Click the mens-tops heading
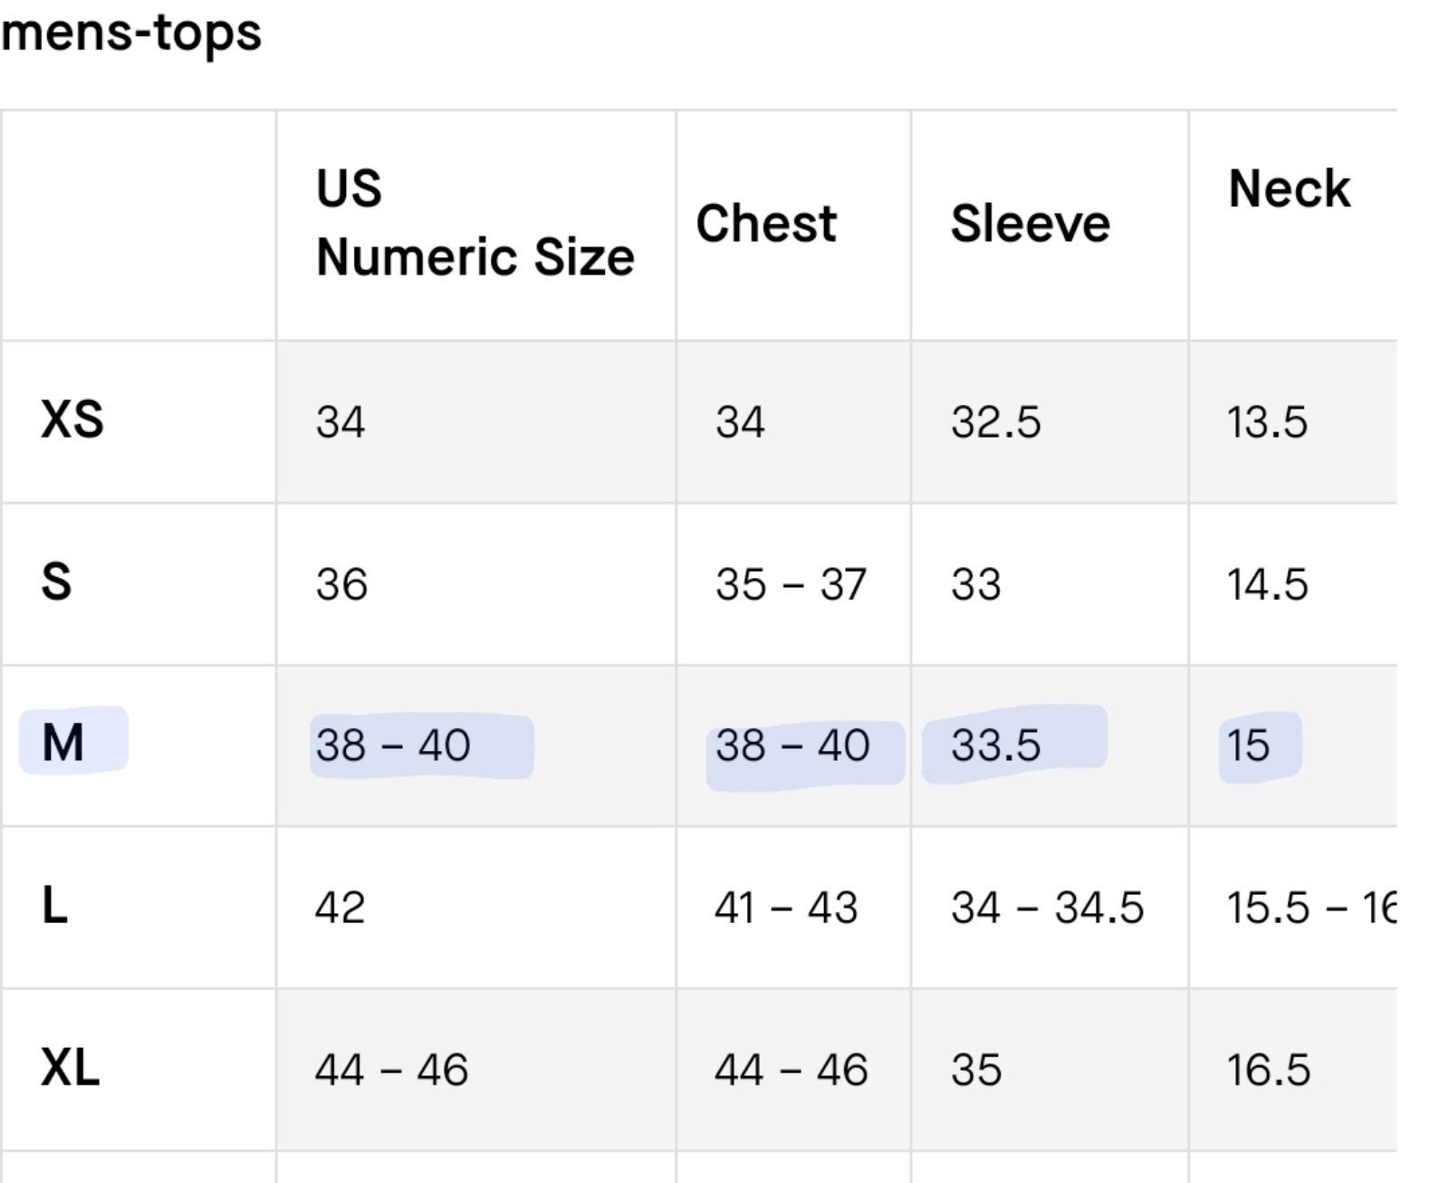This screenshot has height=1183, width=1449. tap(131, 34)
